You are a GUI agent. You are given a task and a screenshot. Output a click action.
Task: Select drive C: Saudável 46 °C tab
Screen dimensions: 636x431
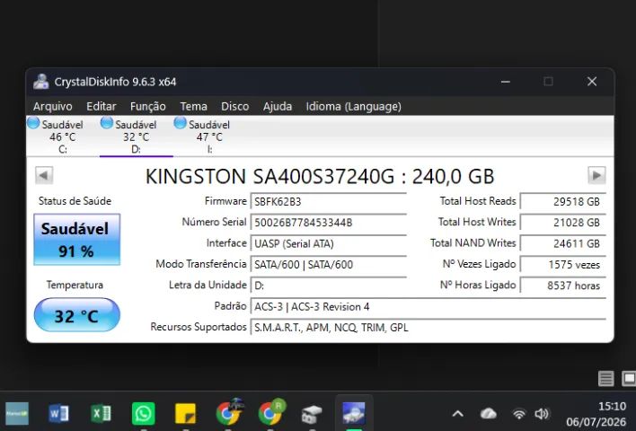63,136
